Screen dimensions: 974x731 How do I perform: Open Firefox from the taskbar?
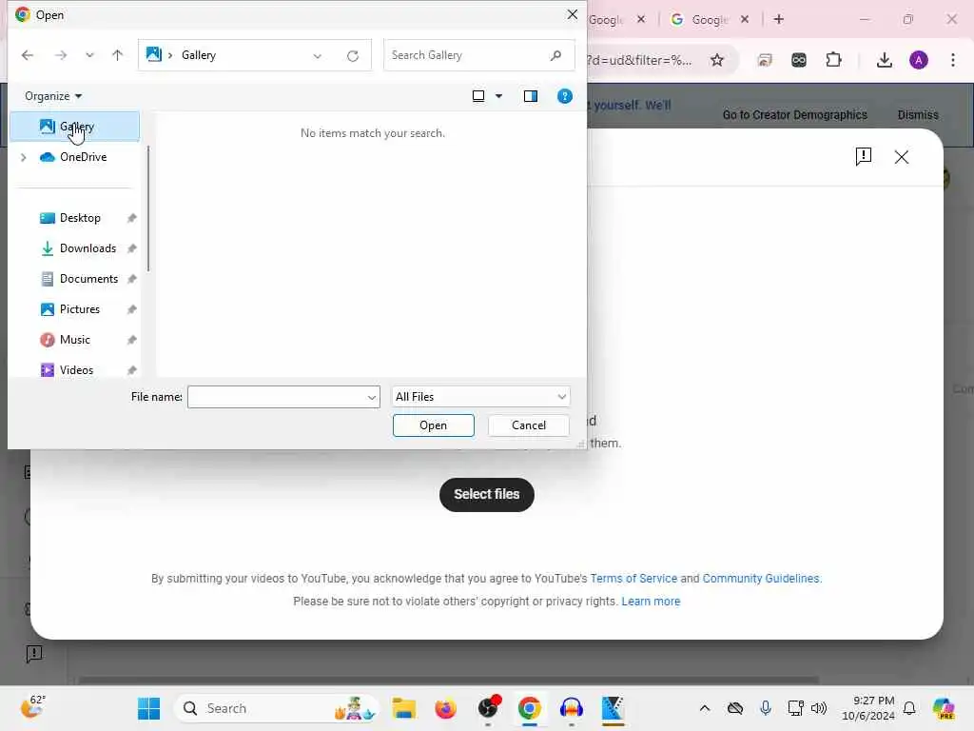(445, 708)
